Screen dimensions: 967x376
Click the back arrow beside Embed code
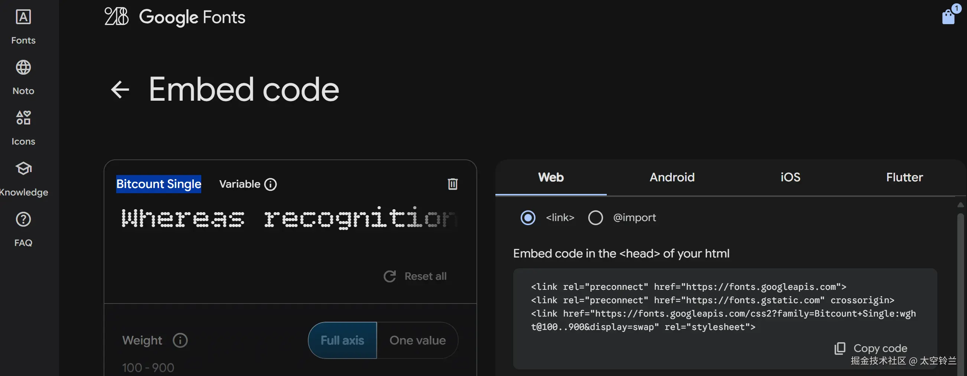[120, 90]
